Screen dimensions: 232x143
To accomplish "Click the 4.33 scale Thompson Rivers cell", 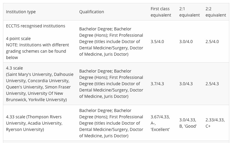I will [34, 123].
